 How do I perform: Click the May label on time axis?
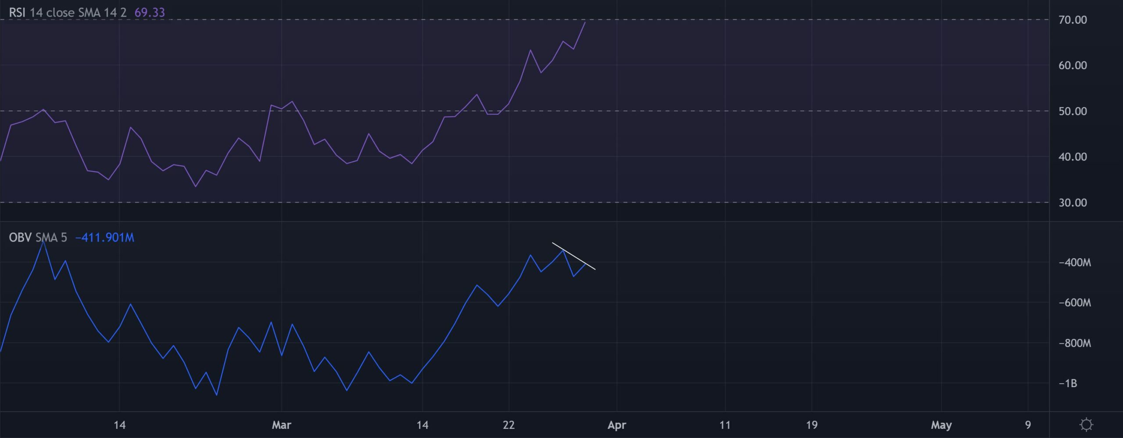tap(941, 424)
